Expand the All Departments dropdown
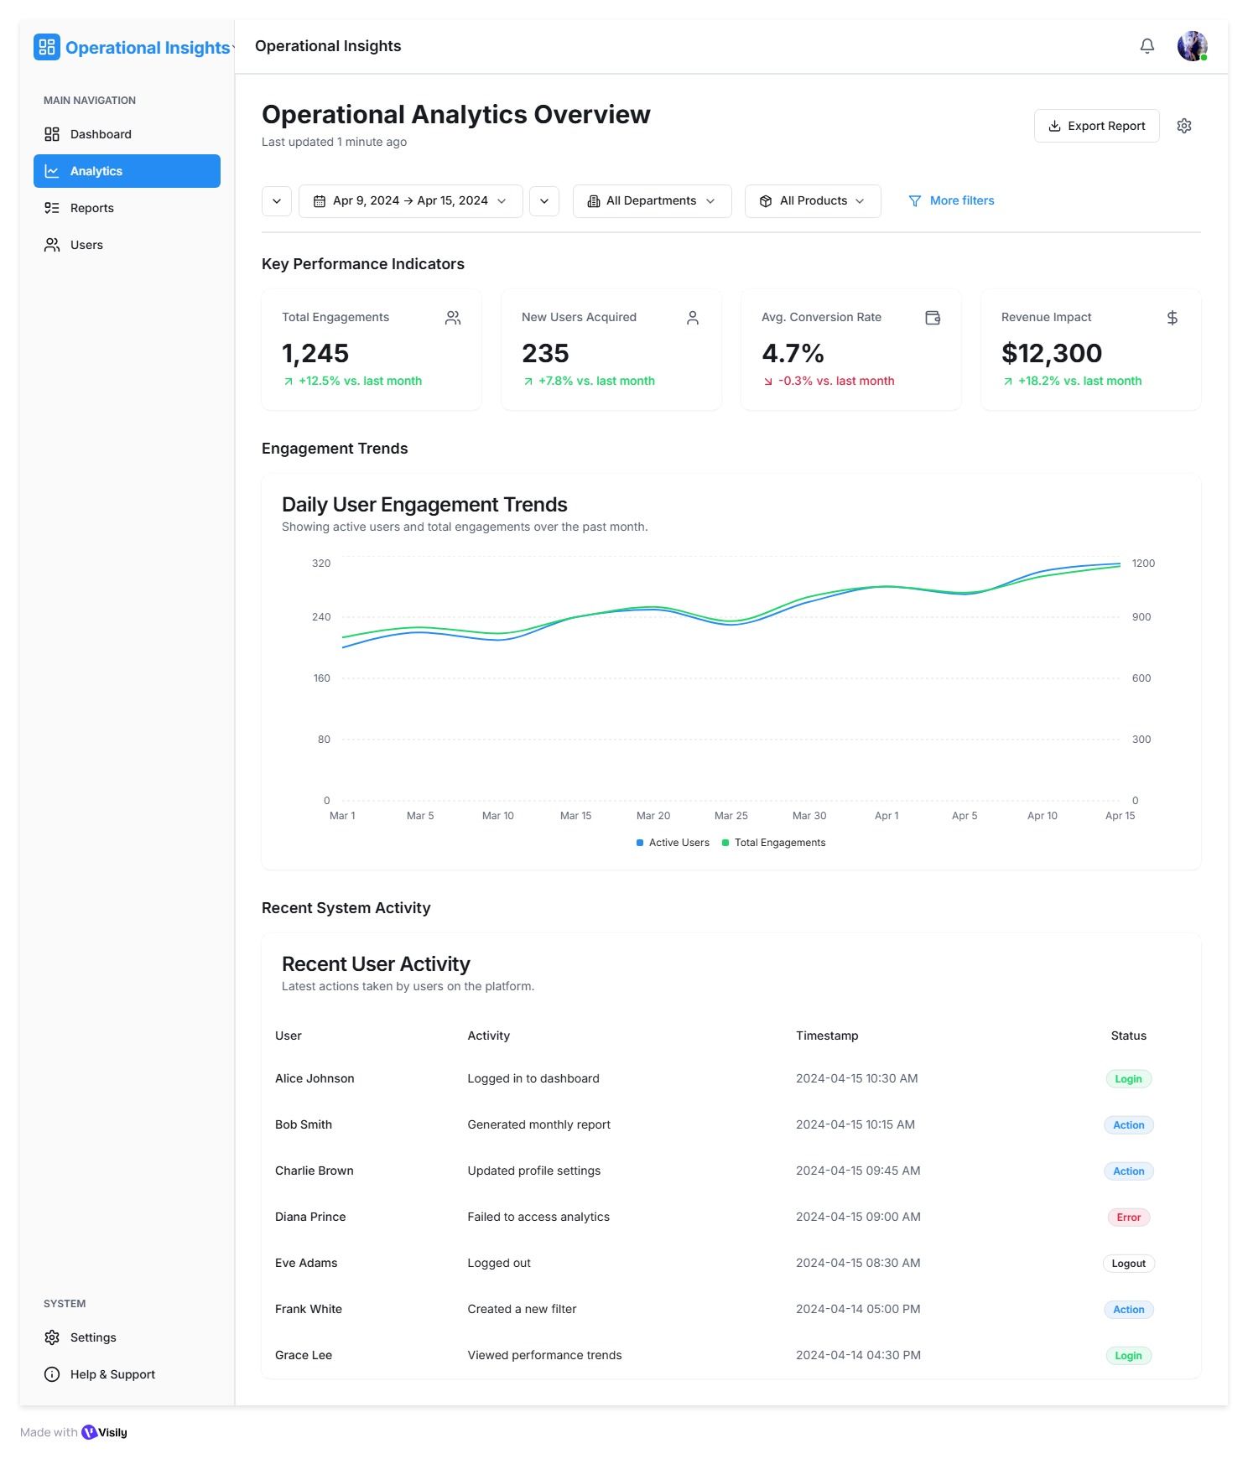The height and width of the screenshot is (1459, 1248). pyautogui.click(x=652, y=201)
